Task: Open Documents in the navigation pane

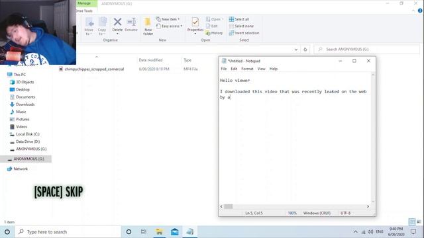Action: (x=23, y=97)
